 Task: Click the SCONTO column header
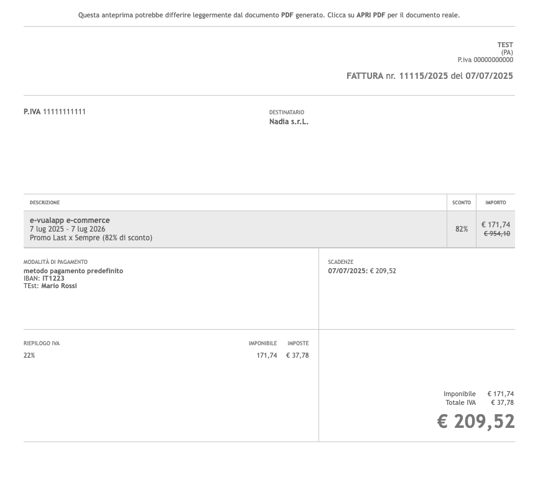point(462,202)
